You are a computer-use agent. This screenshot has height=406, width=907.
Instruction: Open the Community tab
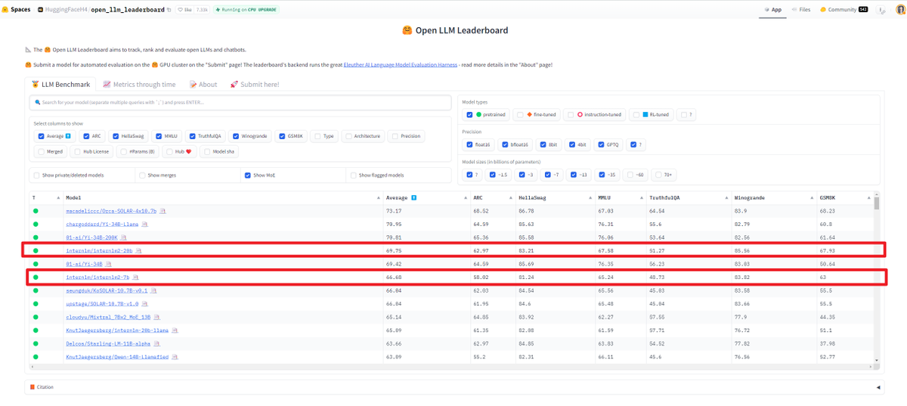[844, 10]
